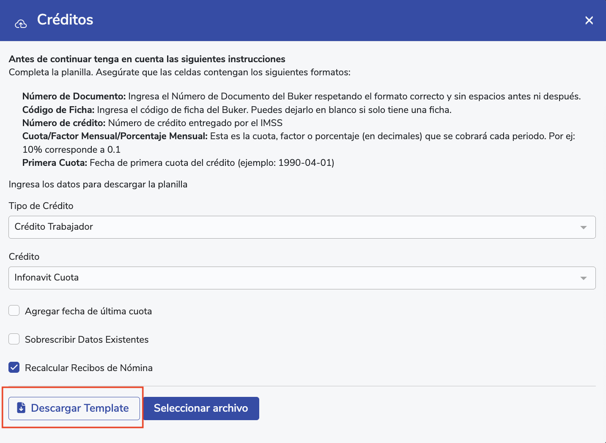This screenshot has width=606, height=443.
Task: Expand the Infonavit Cuota dropdown arrow
Action: coord(584,278)
